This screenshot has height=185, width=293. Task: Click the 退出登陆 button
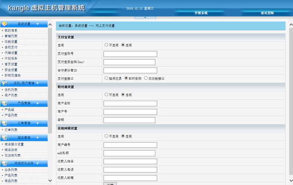click(267, 13)
